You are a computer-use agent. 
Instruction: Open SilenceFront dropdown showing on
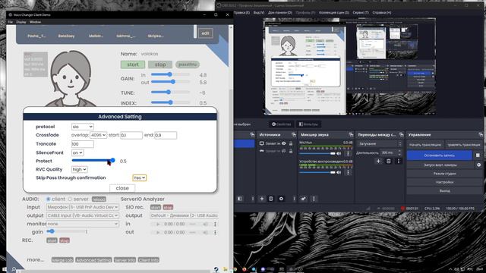coord(77,153)
